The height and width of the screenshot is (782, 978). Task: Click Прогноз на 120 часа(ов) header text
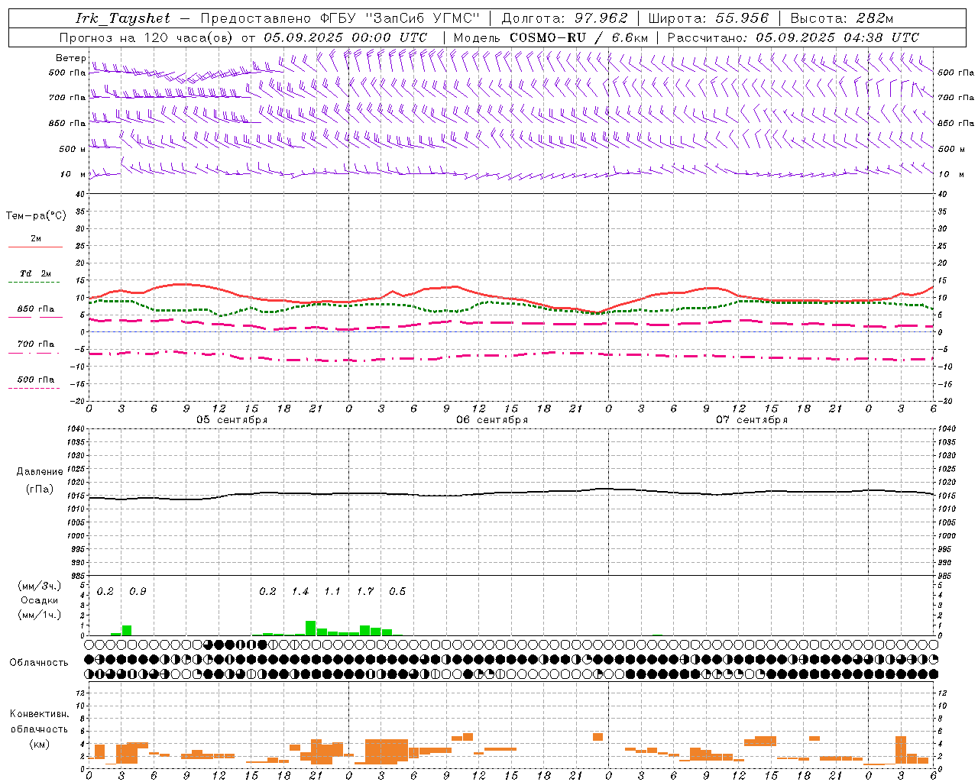tap(147, 37)
